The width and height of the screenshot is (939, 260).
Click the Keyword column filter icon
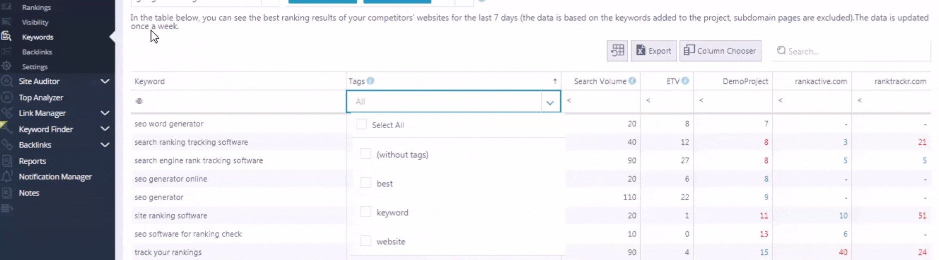coord(139,101)
